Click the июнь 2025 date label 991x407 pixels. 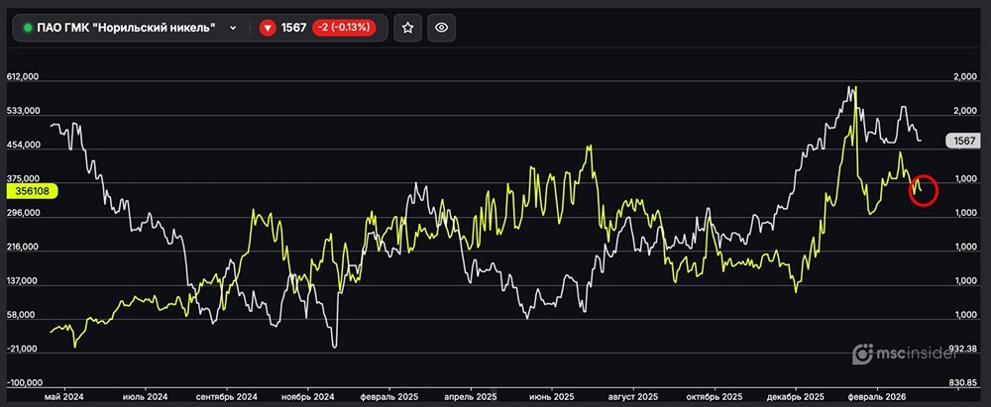553,397
